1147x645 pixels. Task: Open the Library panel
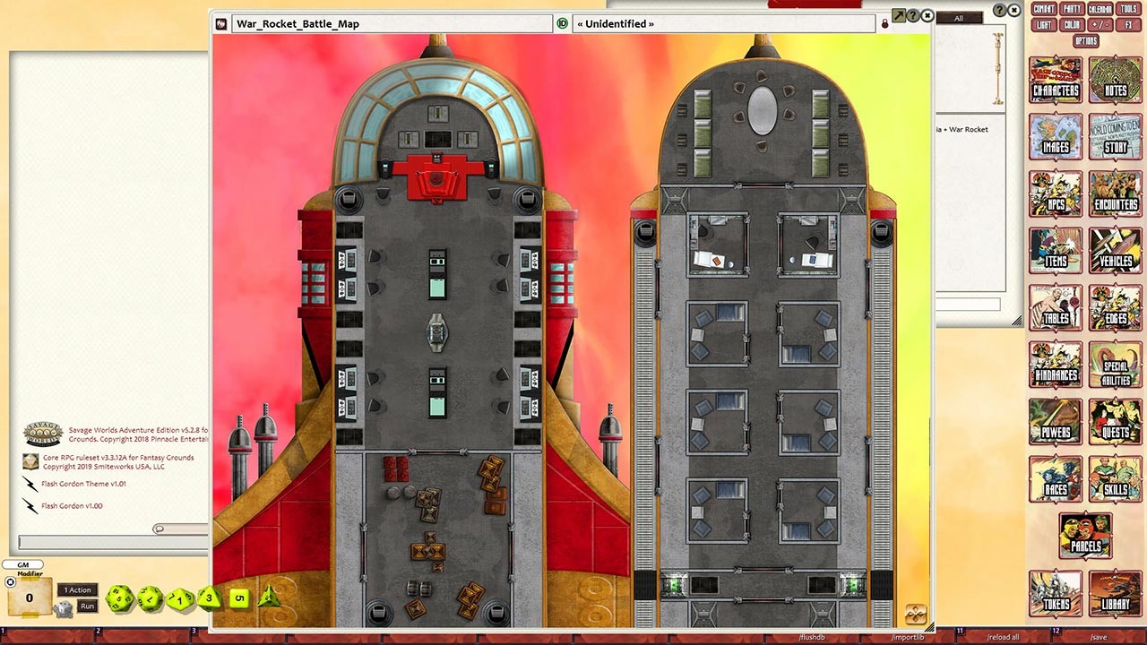pyautogui.click(x=1115, y=594)
